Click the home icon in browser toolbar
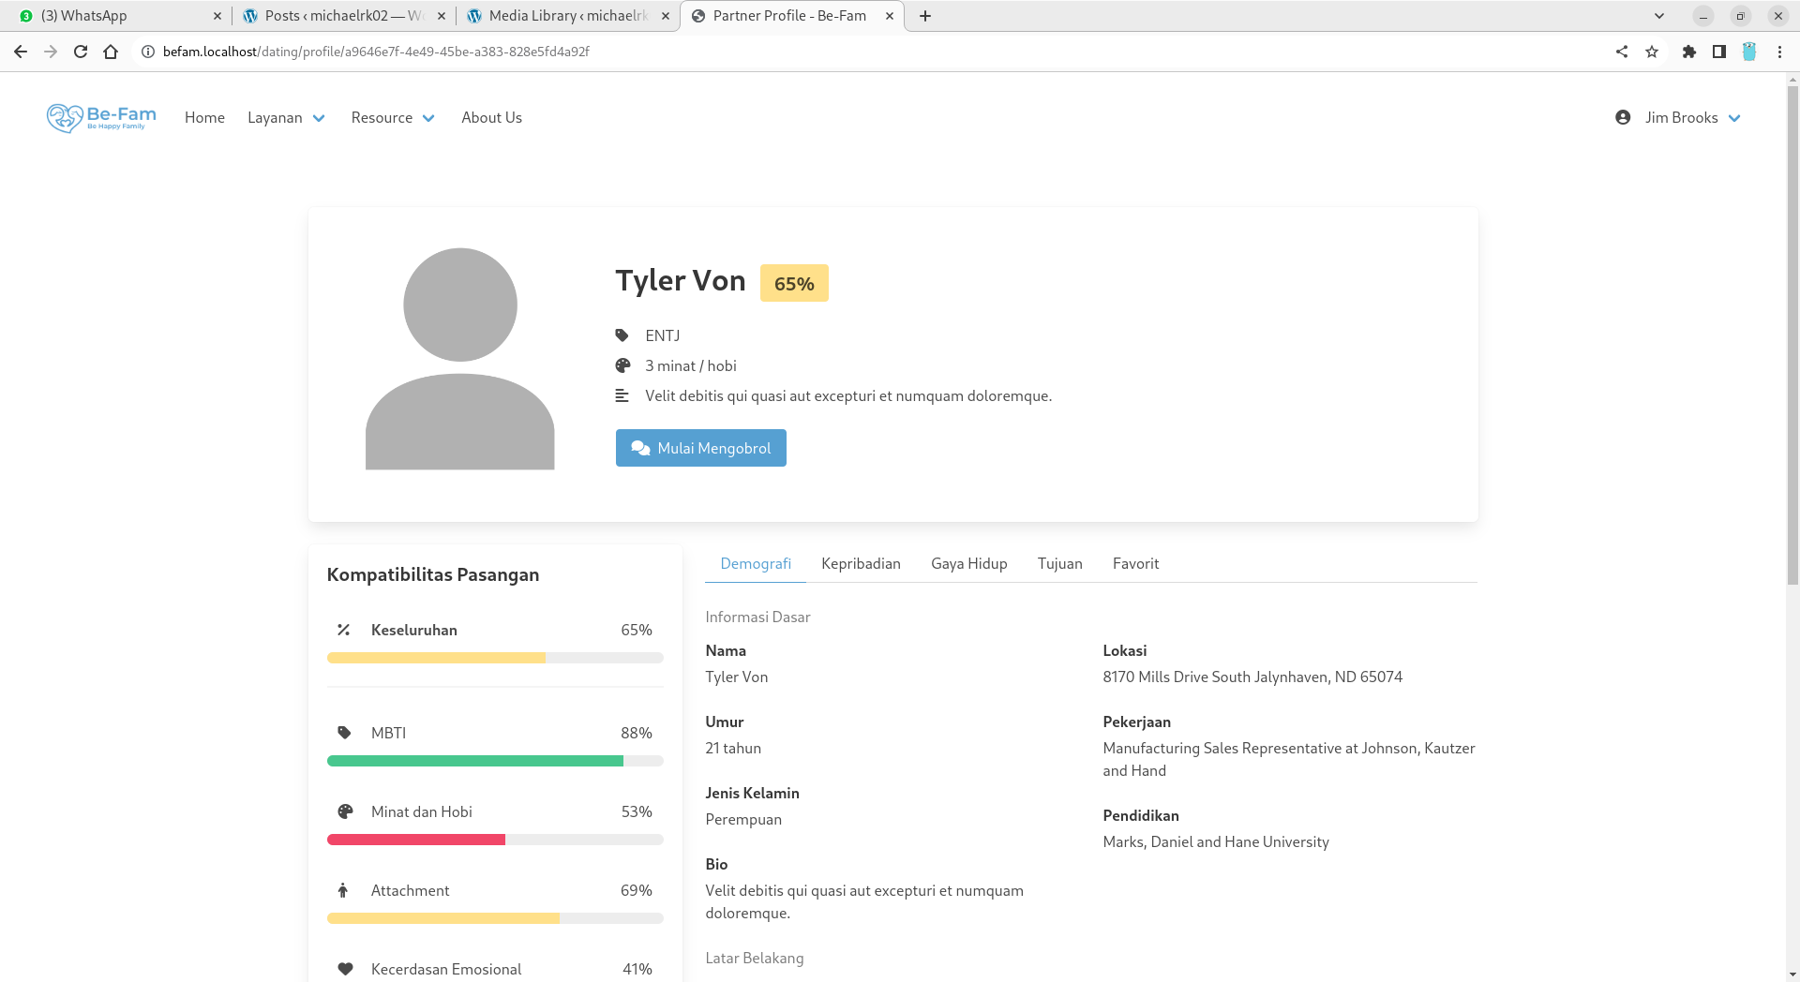Viewport: 1800px width, 982px height. point(111,52)
